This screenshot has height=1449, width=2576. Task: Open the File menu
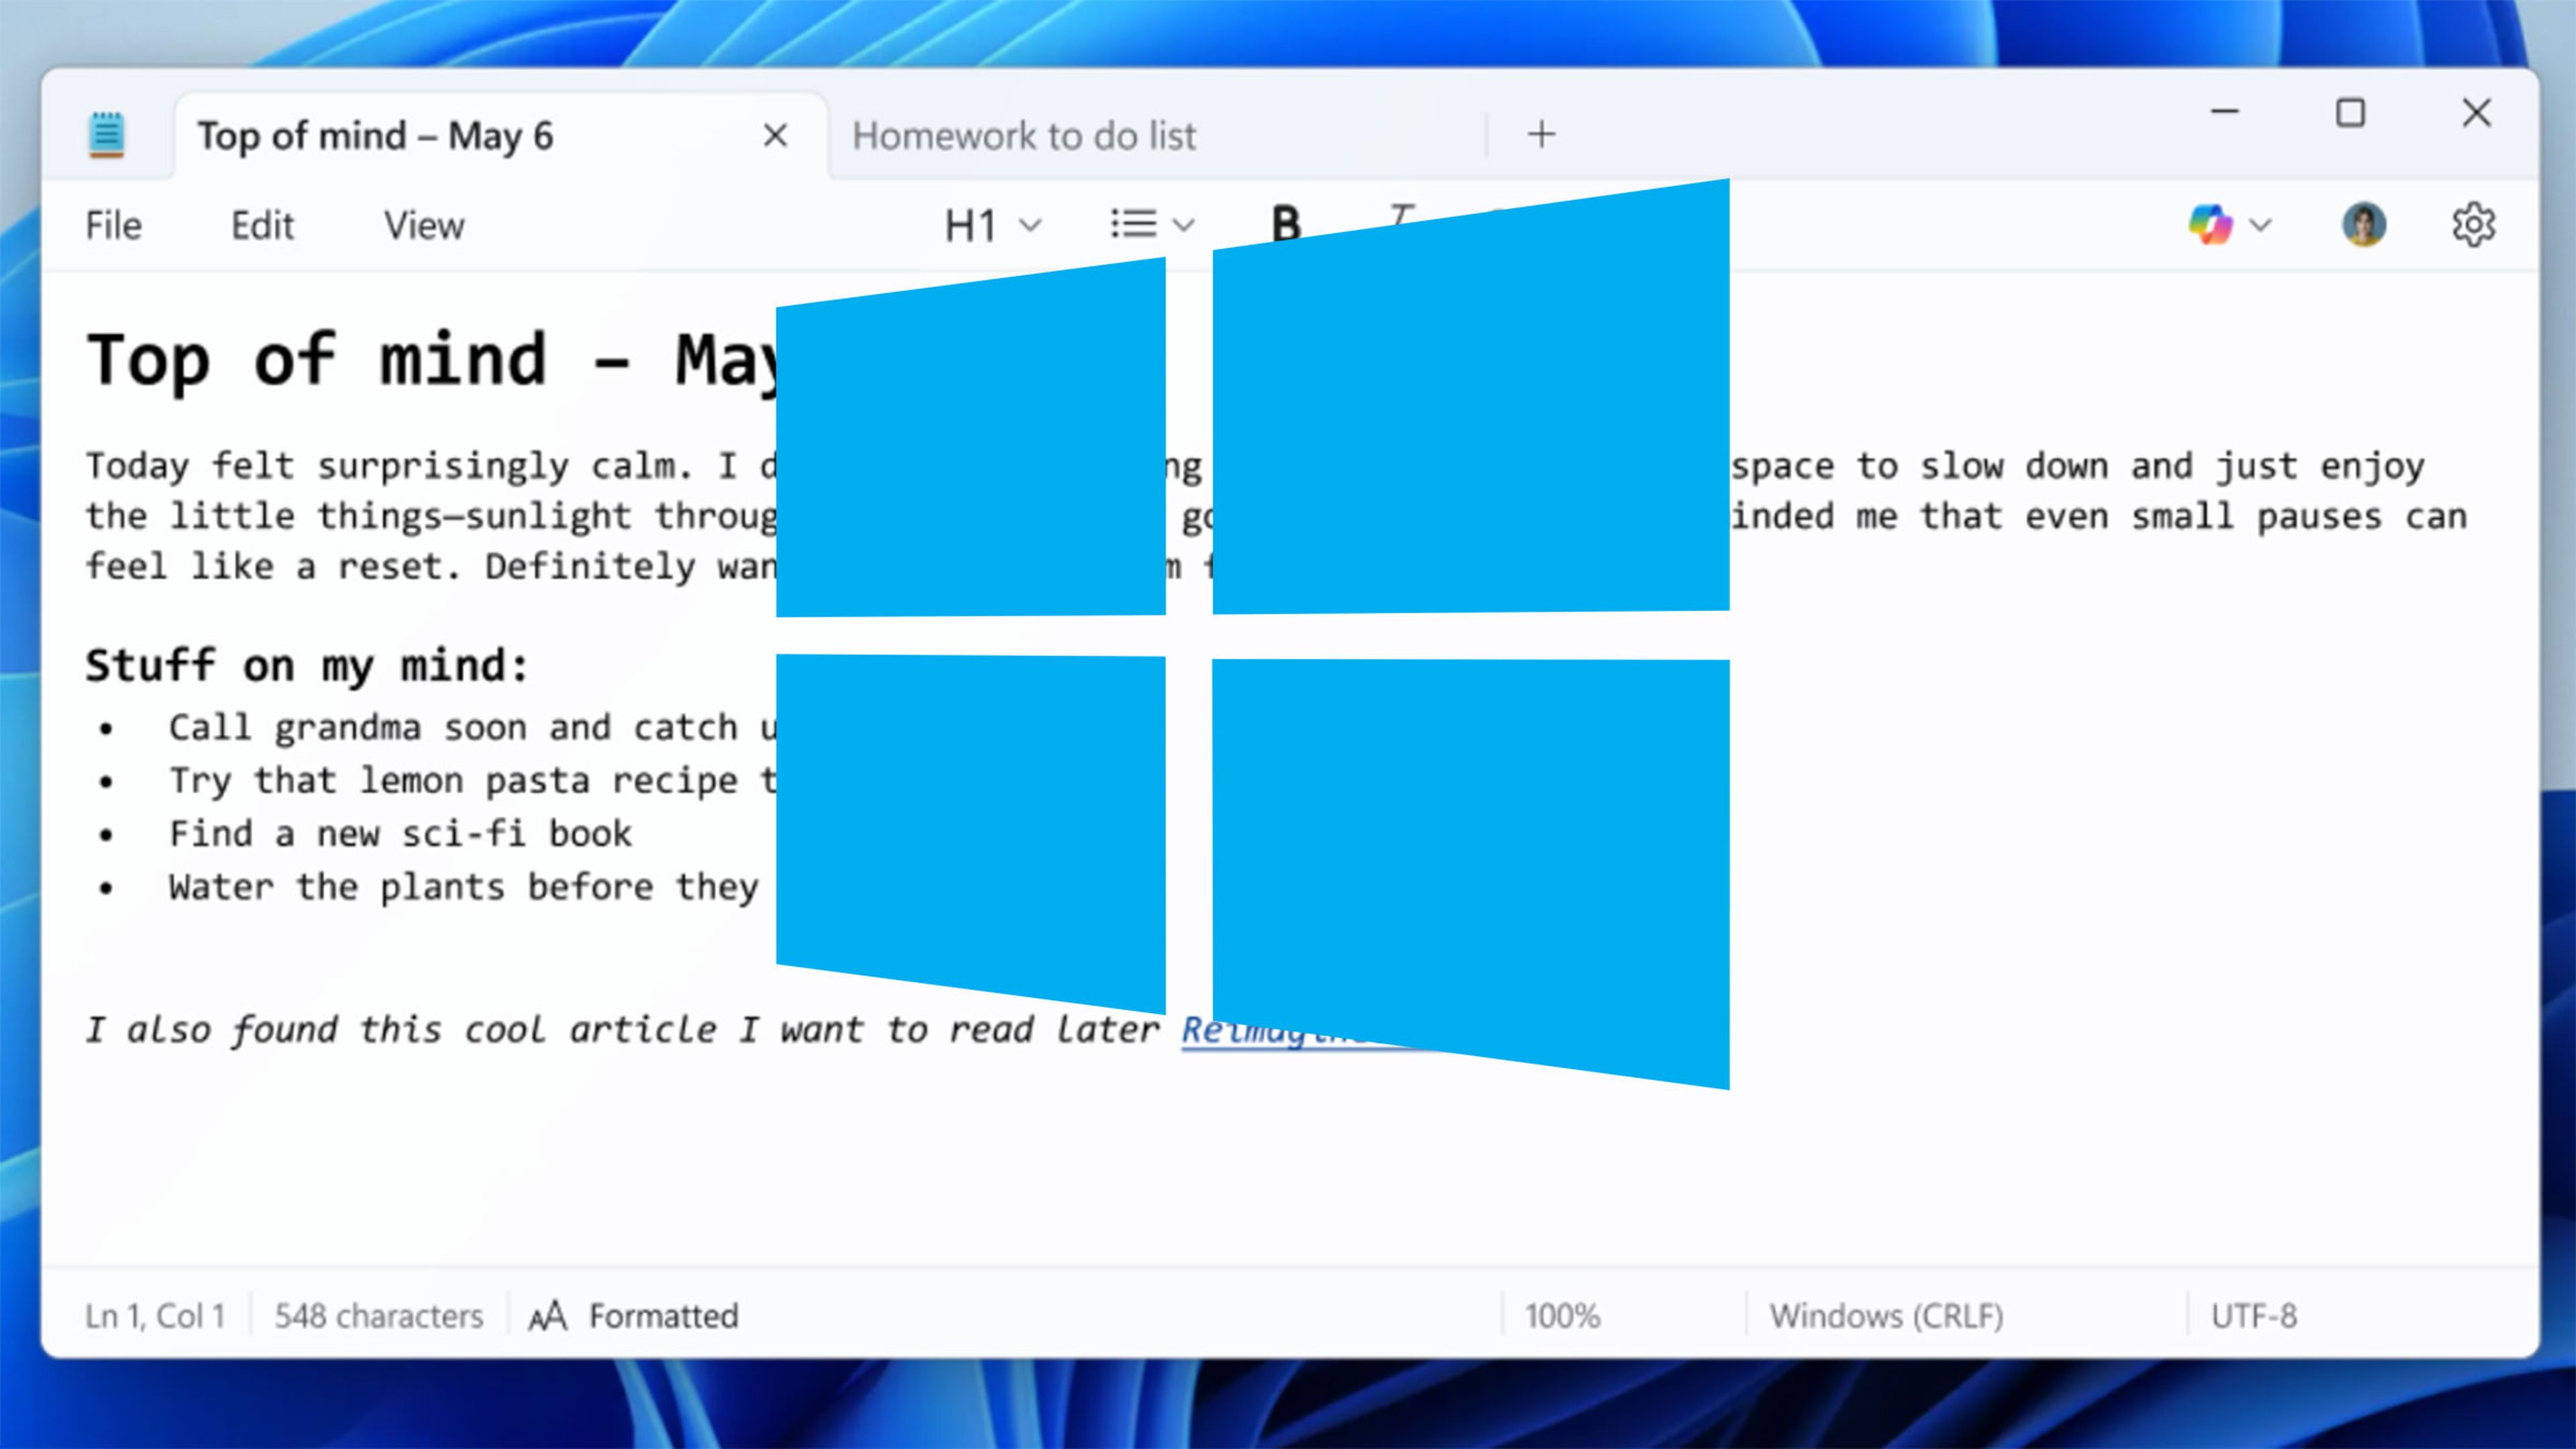(x=113, y=226)
